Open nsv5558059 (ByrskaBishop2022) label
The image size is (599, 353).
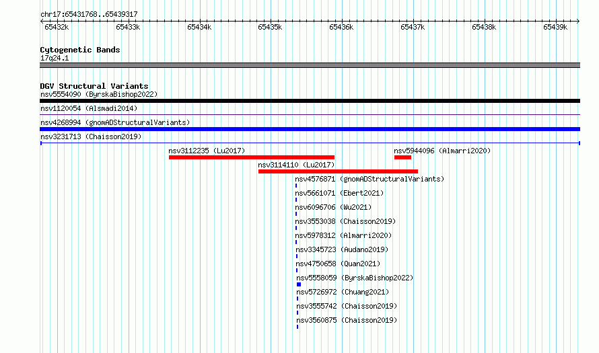tap(355, 278)
